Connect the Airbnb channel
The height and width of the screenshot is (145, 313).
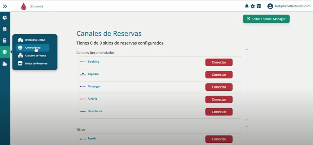(219, 99)
